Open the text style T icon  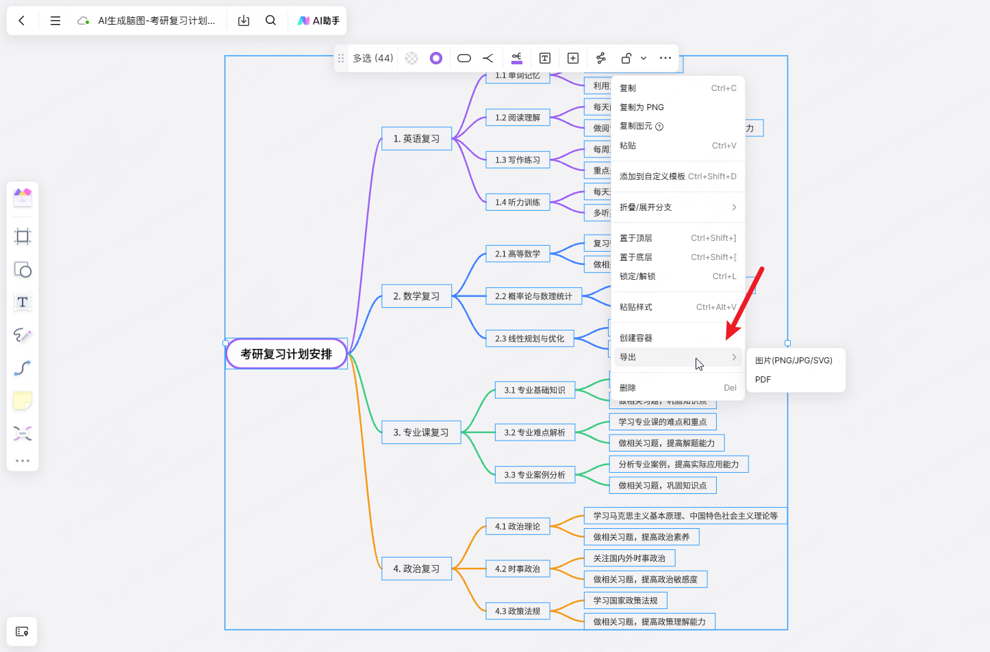[545, 58]
